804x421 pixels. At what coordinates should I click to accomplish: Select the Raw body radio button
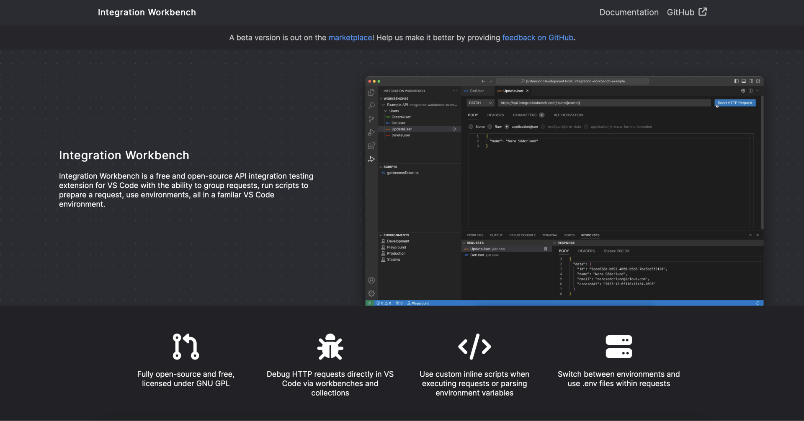pos(490,127)
